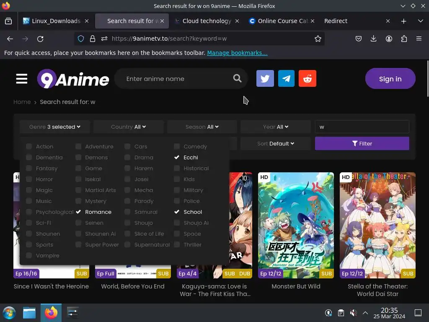Open the Firefox application menu
429x322 pixels.
[x=419, y=39]
